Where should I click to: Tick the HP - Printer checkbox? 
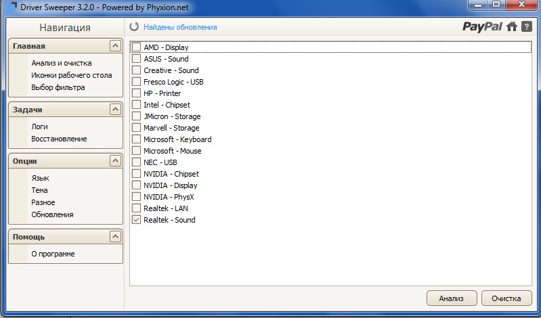136,93
